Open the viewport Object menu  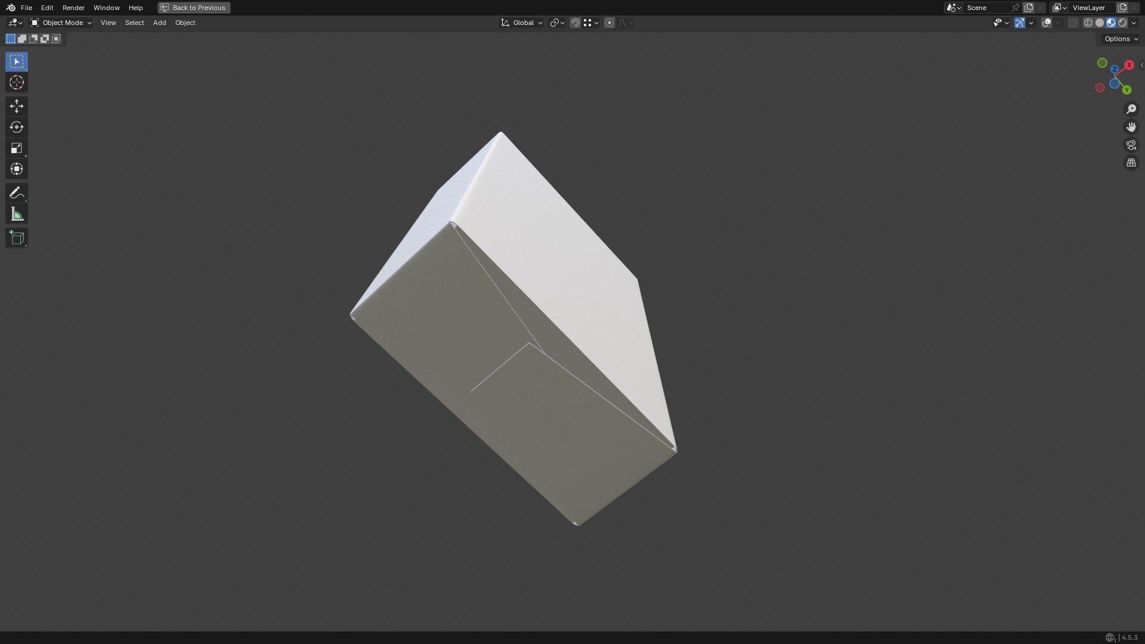tap(185, 23)
